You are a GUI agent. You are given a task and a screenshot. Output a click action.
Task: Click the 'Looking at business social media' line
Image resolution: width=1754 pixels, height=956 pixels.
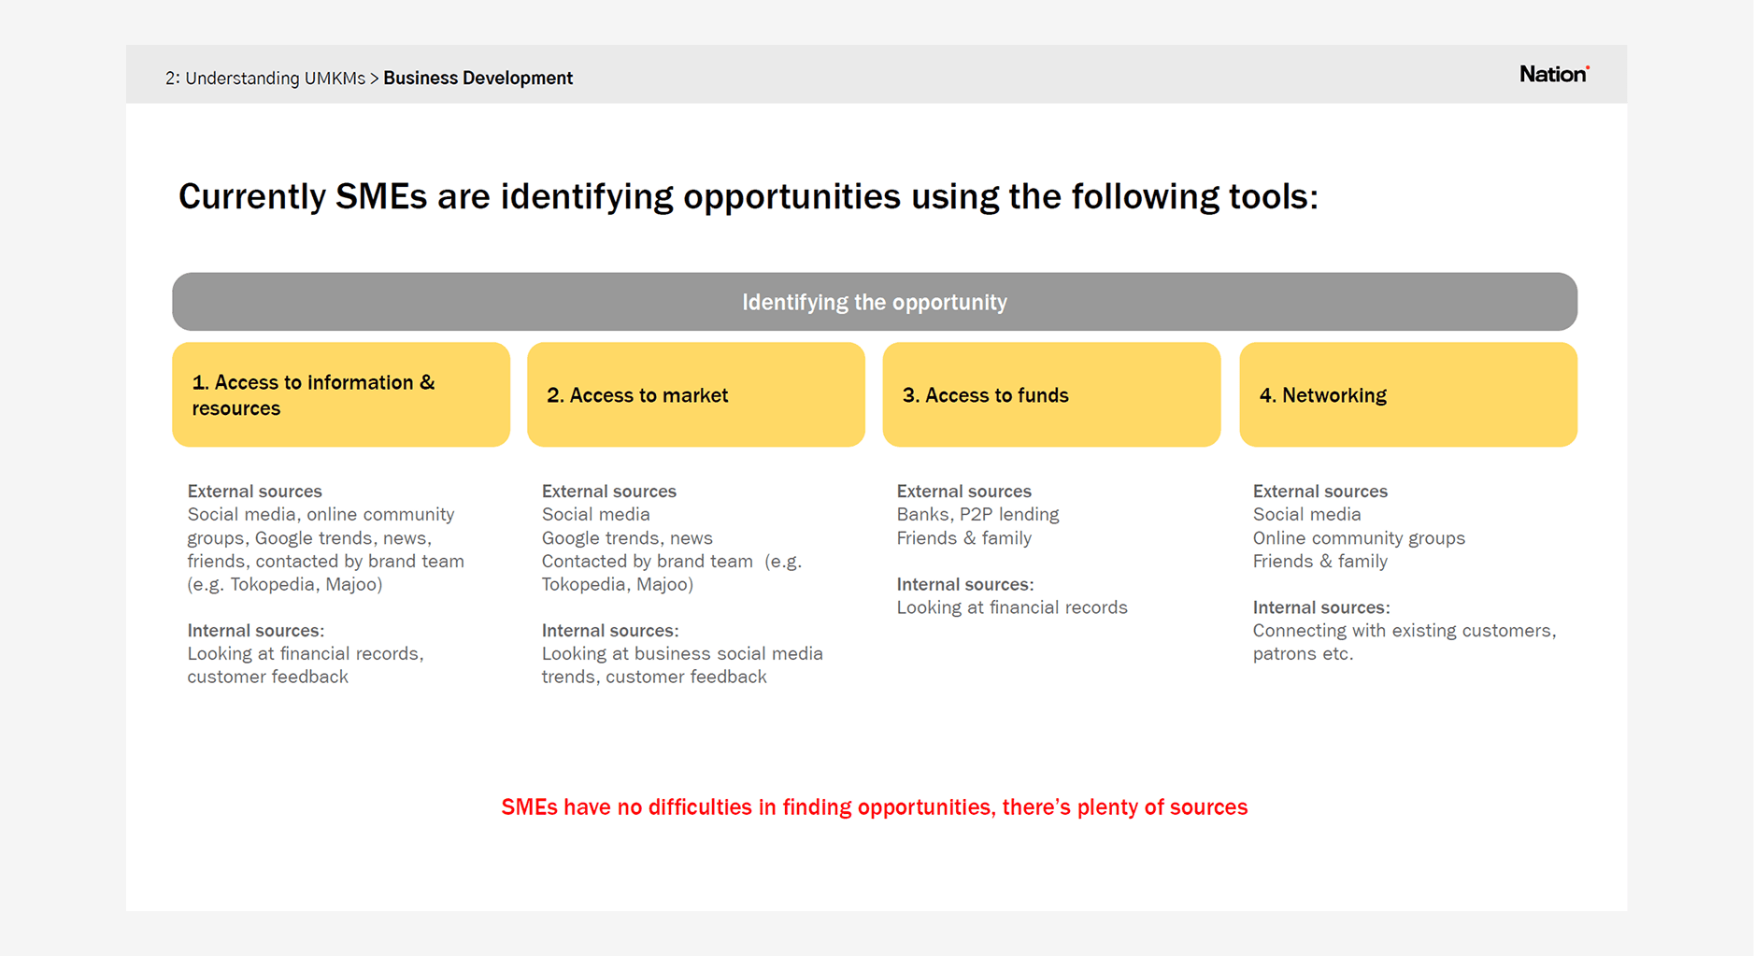tap(682, 654)
